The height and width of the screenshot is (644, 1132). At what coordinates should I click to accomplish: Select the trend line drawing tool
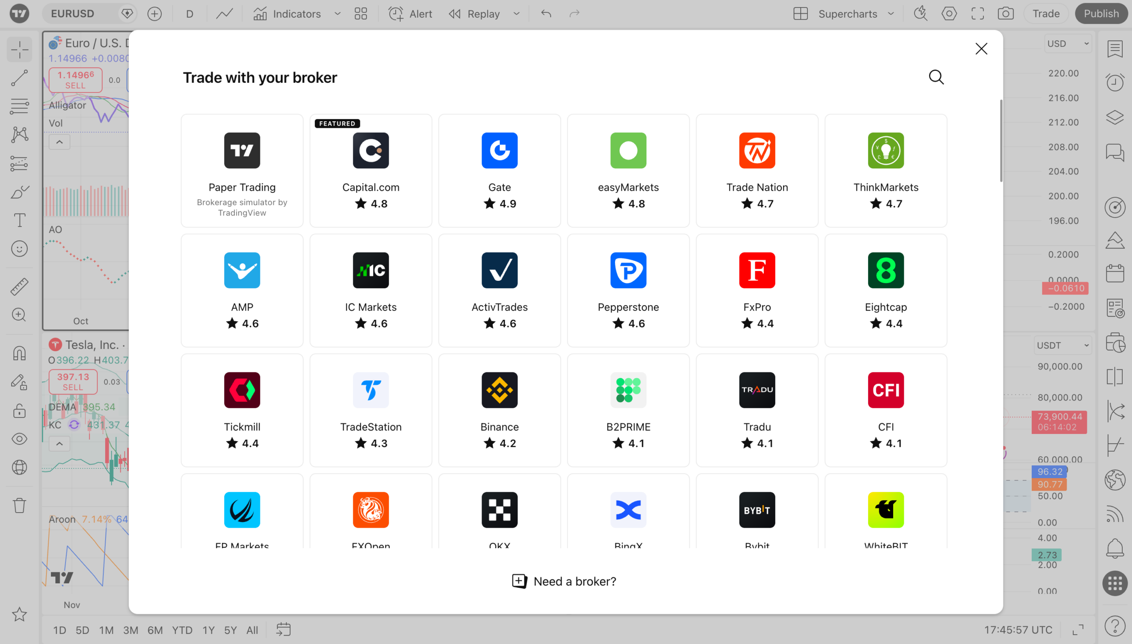point(19,78)
